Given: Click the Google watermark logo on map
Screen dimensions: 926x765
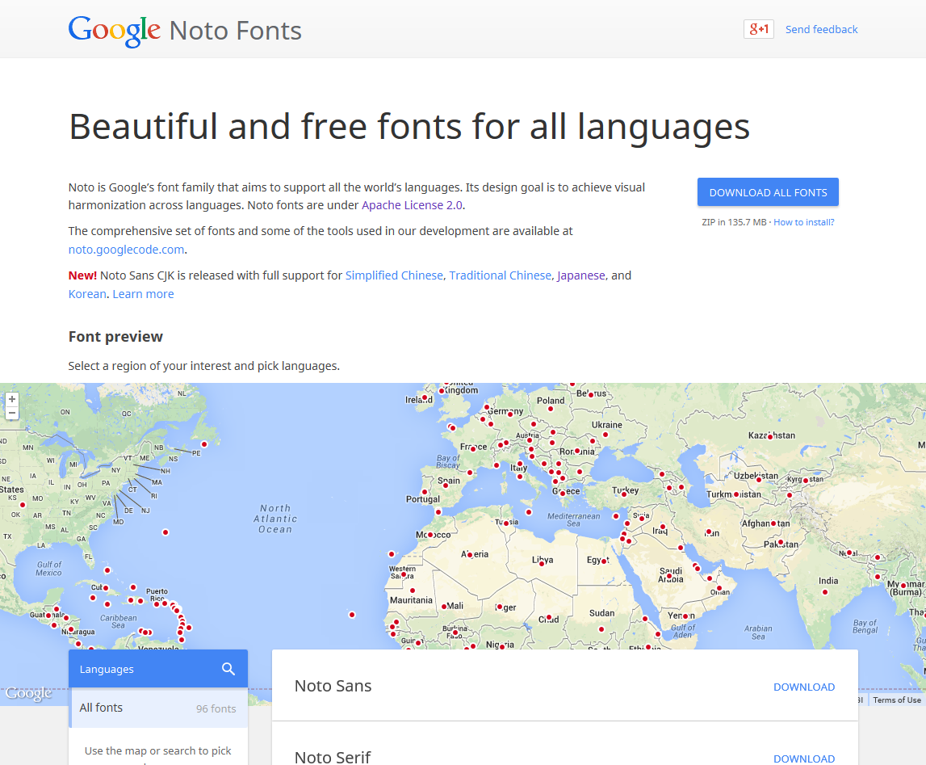Looking at the screenshot, I should [28, 693].
